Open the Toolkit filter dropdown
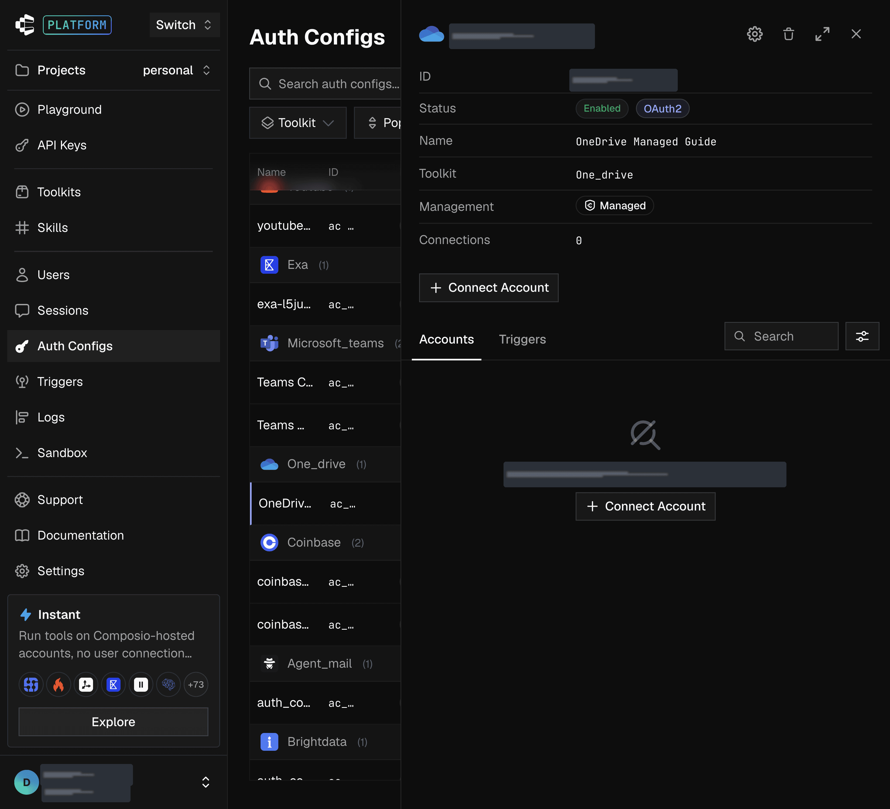The width and height of the screenshot is (890, 809). pyautogui.click(x=298, y=123)
